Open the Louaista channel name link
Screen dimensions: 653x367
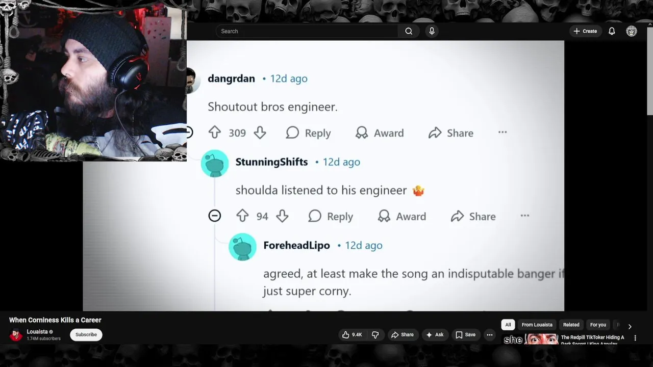pyautogui.click(x=37, y=332)
